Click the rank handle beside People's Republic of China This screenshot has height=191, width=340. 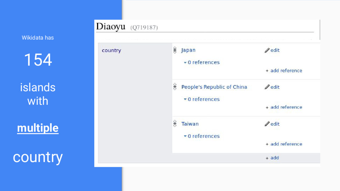click(x=175, y=87)
